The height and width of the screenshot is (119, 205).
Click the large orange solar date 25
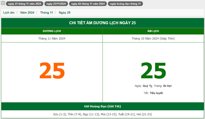[x=52, y=71]
